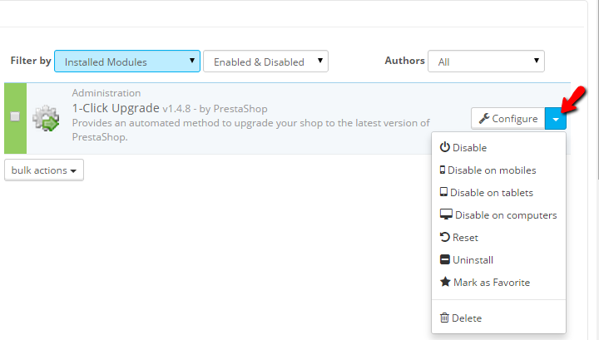Image resolution: width=599 pixels, height=340 pixels.
Task: Open the Enabled & Disabled dropdown
Action: (x=265, y=62)
